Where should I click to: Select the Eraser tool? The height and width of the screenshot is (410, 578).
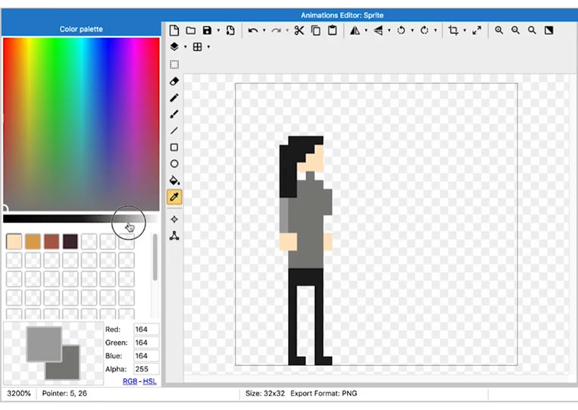tap(174, 81)
